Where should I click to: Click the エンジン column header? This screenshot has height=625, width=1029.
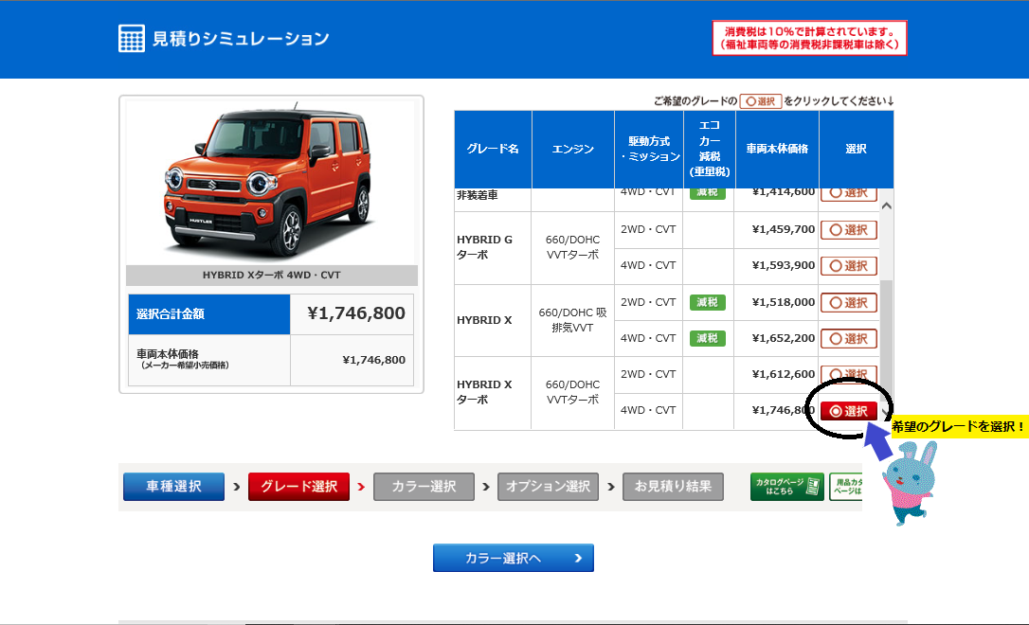(x=573, y=149)
